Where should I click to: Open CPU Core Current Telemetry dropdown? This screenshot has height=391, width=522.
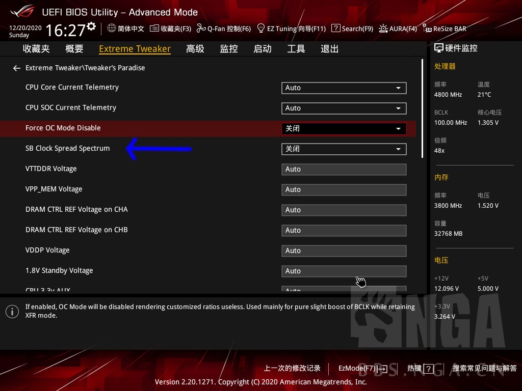[344, 88]
